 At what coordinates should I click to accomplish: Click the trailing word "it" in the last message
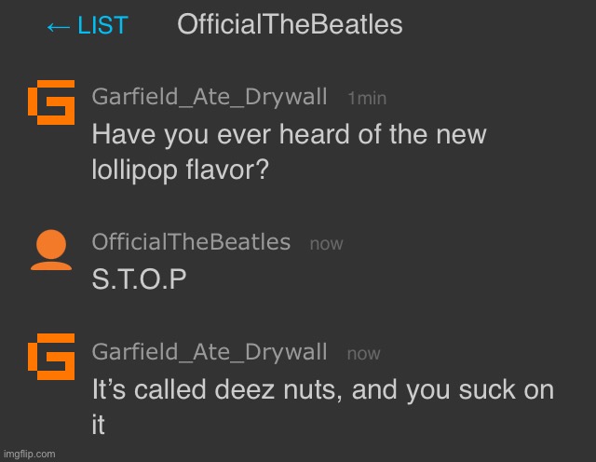pyautogui.click(x=99, y=426)
